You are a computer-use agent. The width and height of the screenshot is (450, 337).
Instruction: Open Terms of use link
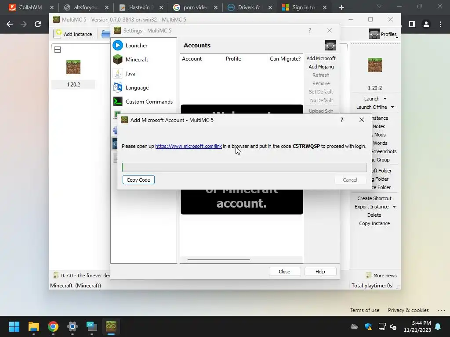tap(364, 310)
